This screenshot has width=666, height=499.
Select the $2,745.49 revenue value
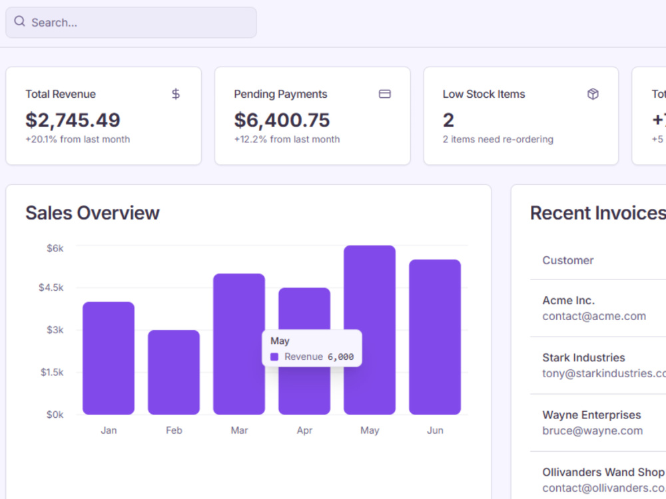(x=73, y=120)
